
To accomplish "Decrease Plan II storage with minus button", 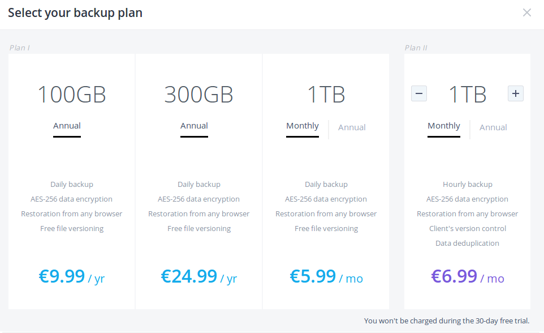I will pos(419,93).
